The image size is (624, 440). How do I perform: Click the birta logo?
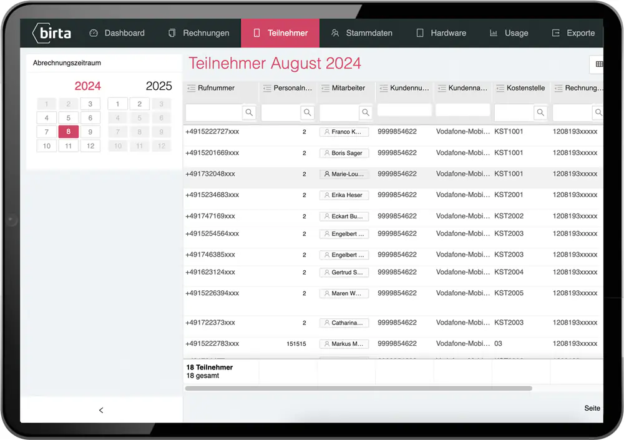click(x=52, y=33)
